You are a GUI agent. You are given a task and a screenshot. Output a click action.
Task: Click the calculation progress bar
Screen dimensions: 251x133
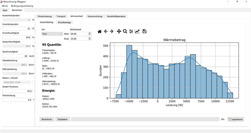(145, 119)
